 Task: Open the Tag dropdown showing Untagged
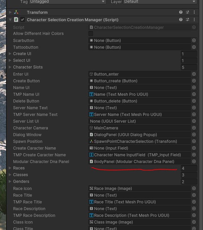[x=68, y=2]
